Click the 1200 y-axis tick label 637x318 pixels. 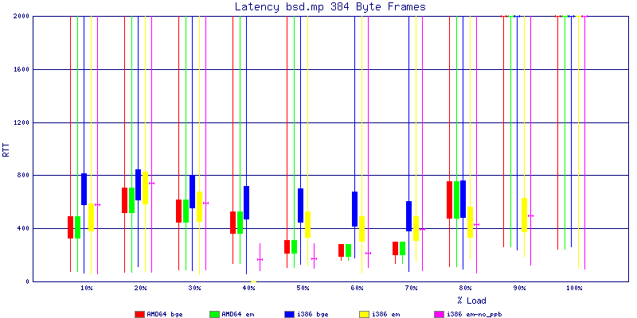click(x=21, y=122)
